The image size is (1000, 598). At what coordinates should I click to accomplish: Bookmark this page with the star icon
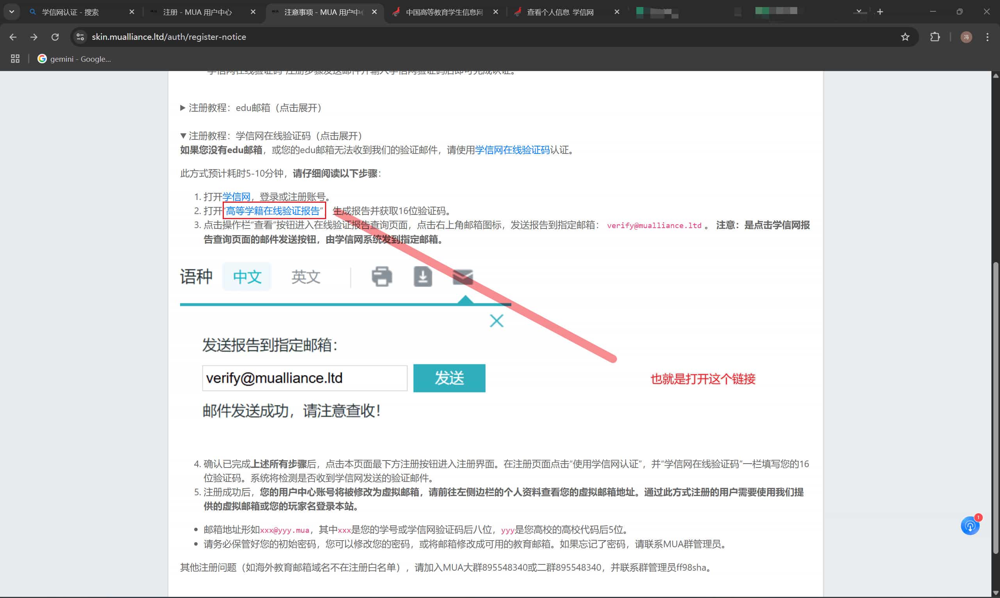tap(905, 37)
